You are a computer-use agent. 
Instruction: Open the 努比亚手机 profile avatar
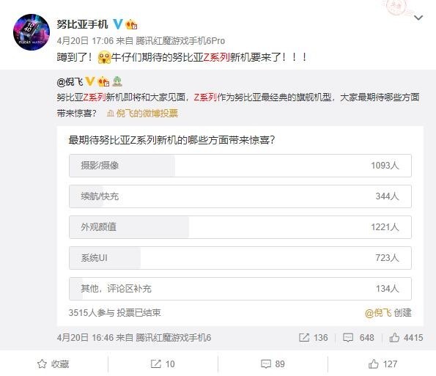[32, 32]
